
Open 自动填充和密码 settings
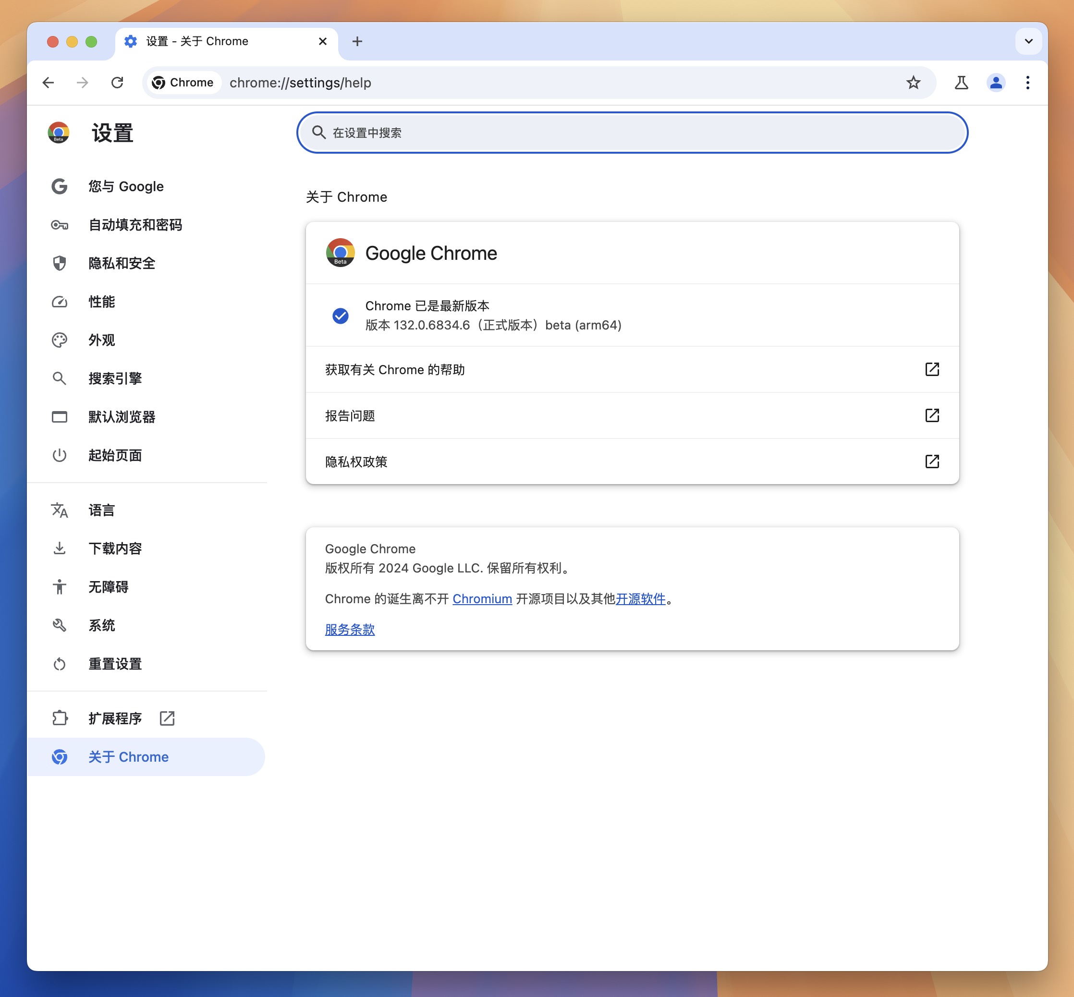coord(146,225)
